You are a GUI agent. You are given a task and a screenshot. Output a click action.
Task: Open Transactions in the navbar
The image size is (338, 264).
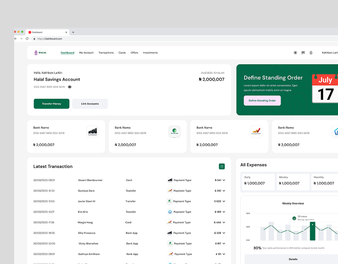(x=106, y=52)
